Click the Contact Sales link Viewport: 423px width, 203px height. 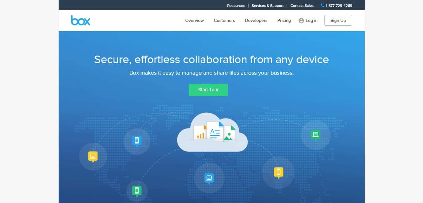tap(302, 6)
